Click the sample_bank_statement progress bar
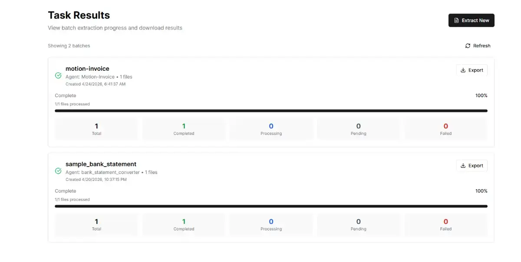521x262 pixels. click(x=271, y=206)
